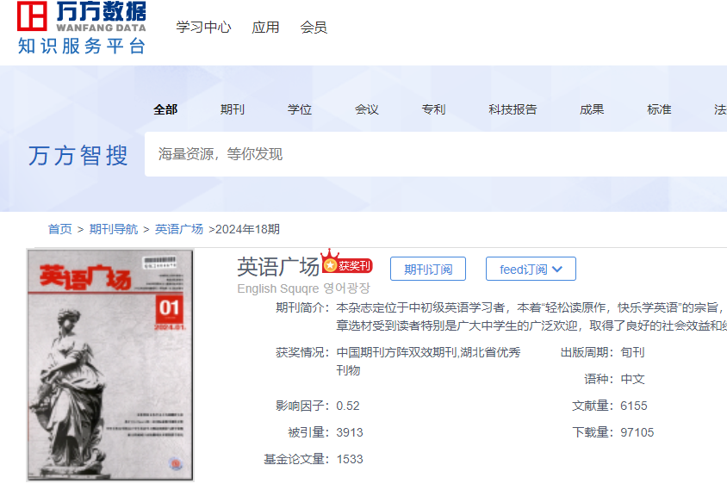The height and width of the screenshot is (496, 727).
Task: Select the 科技报告 search category tab
Action: click(513, 110)
